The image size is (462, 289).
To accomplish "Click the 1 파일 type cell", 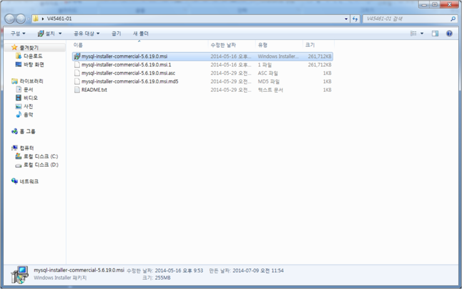I will 265,64.
